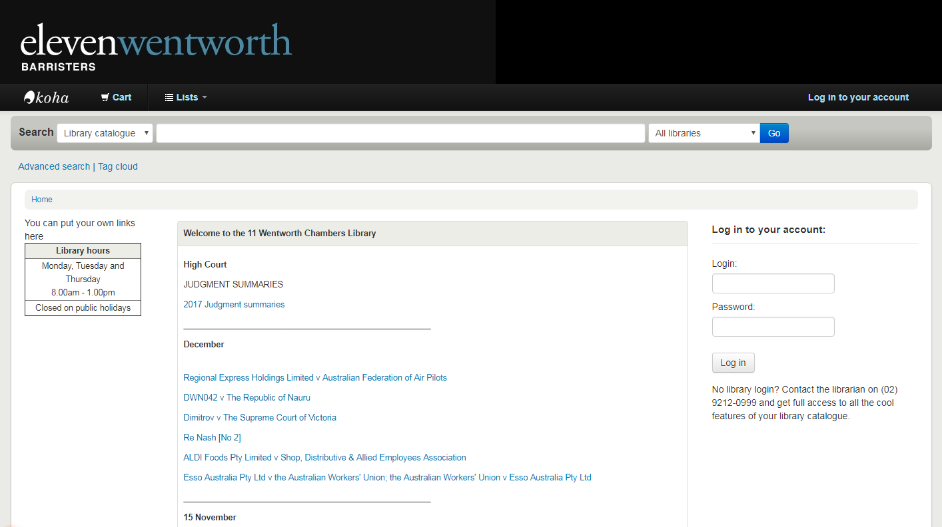
Task: Open Dimitrov v The Supreme Court of Victoria
Action: 260,418
